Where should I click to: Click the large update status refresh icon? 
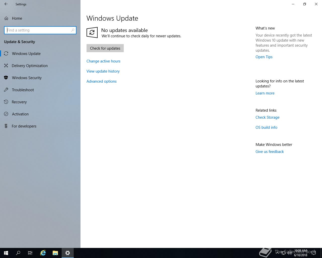coord(92,33)
